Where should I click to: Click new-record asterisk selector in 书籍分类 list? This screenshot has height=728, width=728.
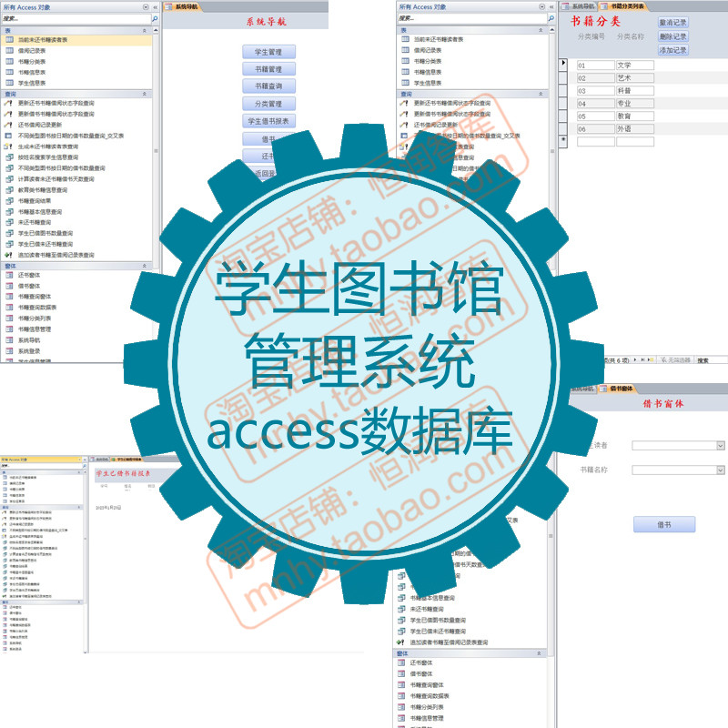point(563,141)
